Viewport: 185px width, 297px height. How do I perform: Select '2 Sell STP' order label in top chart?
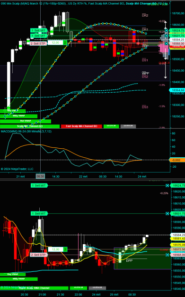coord(39,43)
